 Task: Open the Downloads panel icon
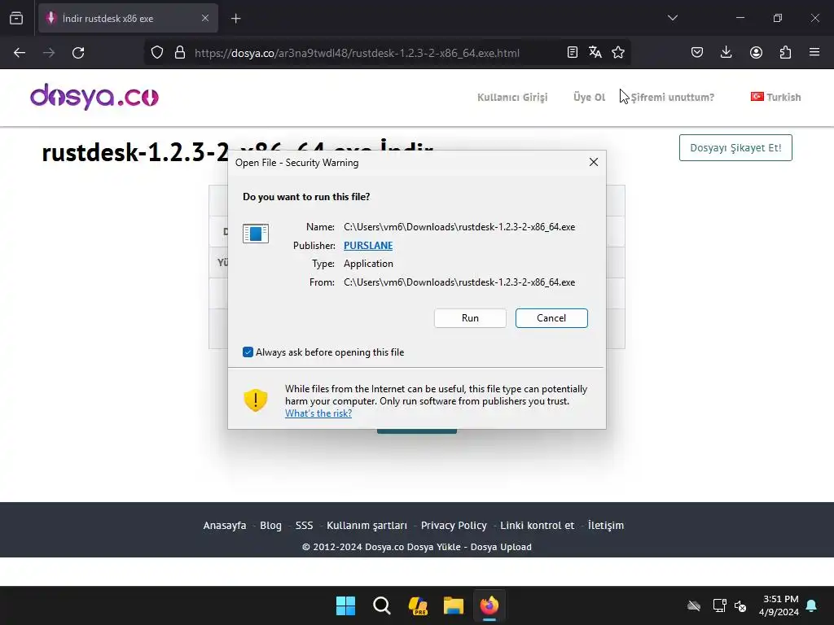click(x=726, y=53)
